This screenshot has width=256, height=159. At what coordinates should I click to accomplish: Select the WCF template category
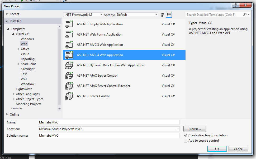(x=24, y=79)
